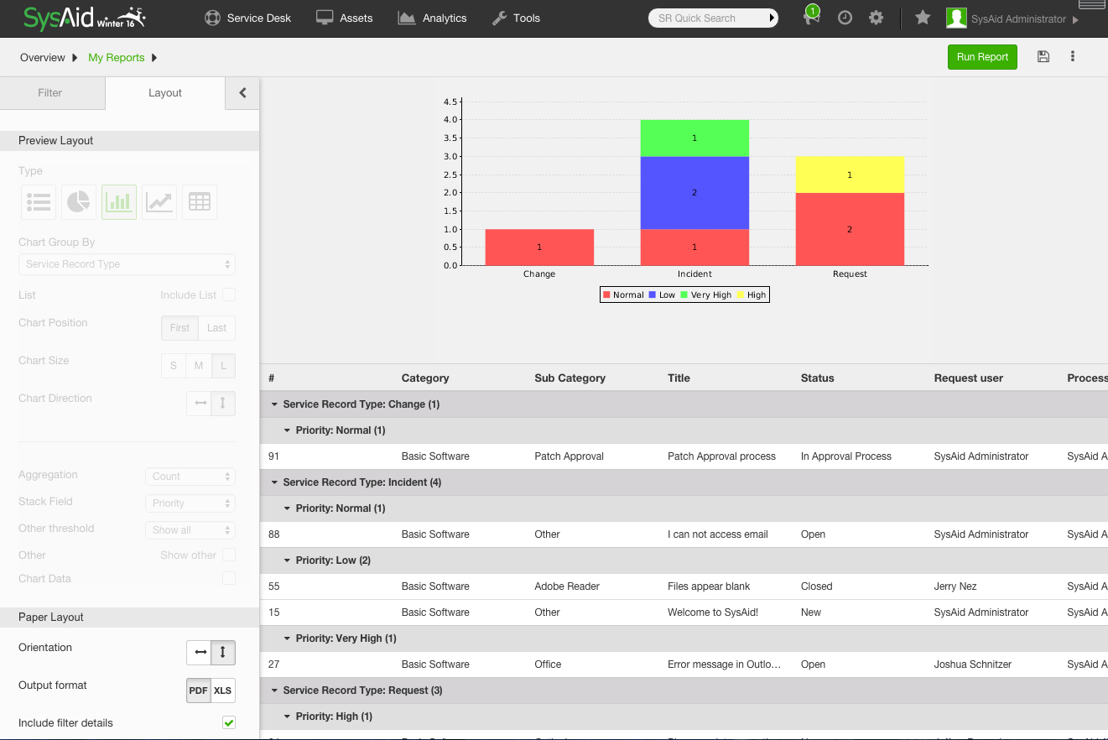
Task: Collapse the Service Record Type: Incident group
Action: [x=273, y=482]
